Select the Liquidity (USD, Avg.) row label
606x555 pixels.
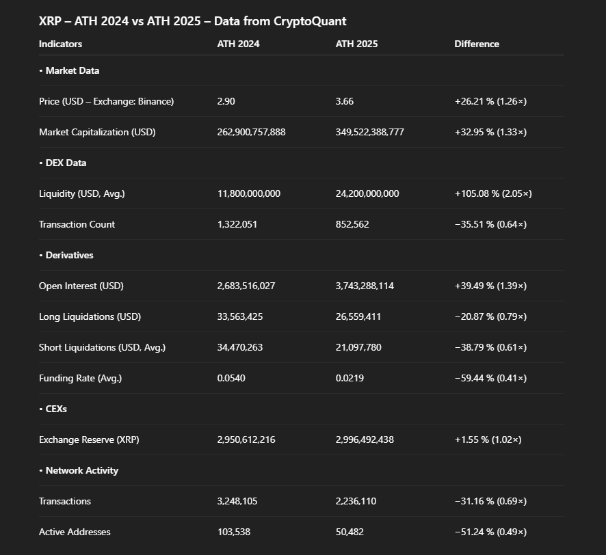click(x=81, y=193)
